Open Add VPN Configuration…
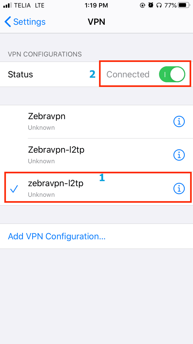193x344 pixels. [57, 236]
